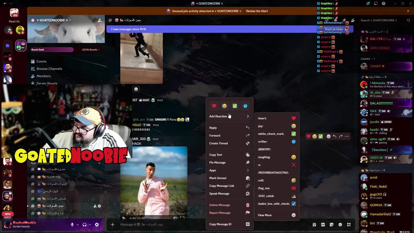This screenshot has height=233, width=414.
Task: Add joy emoji reaction in context menu top row
Action: 224,106
